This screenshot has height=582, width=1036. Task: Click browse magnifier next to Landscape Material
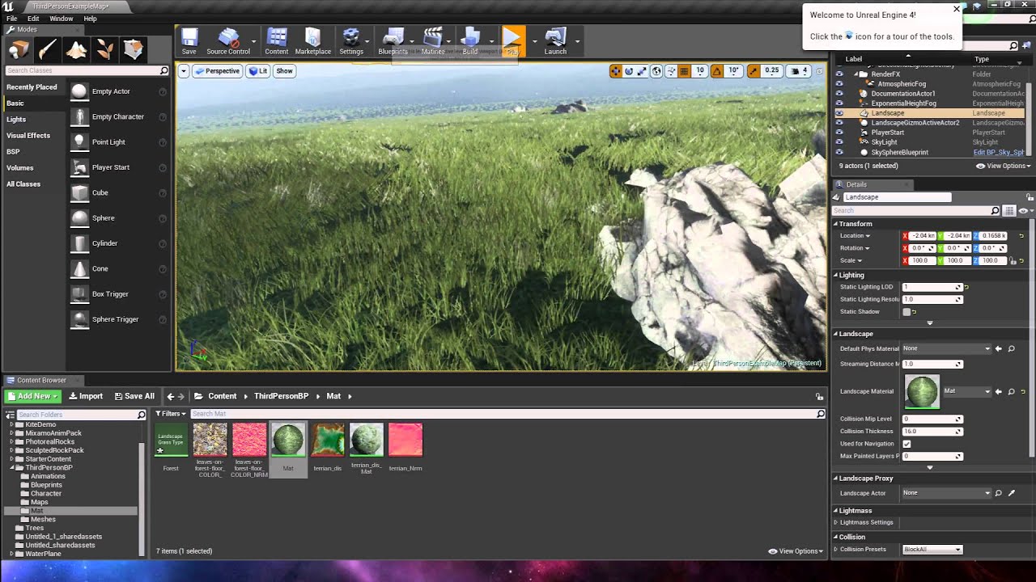[x=1011, y=391]
